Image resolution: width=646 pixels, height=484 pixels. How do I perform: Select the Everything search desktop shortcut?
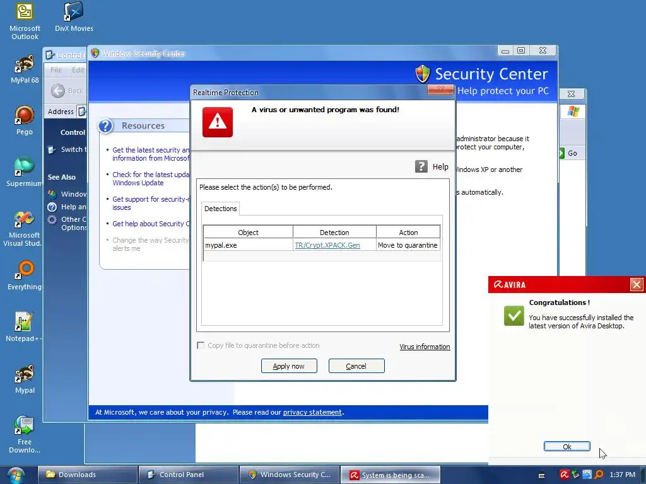25,275
